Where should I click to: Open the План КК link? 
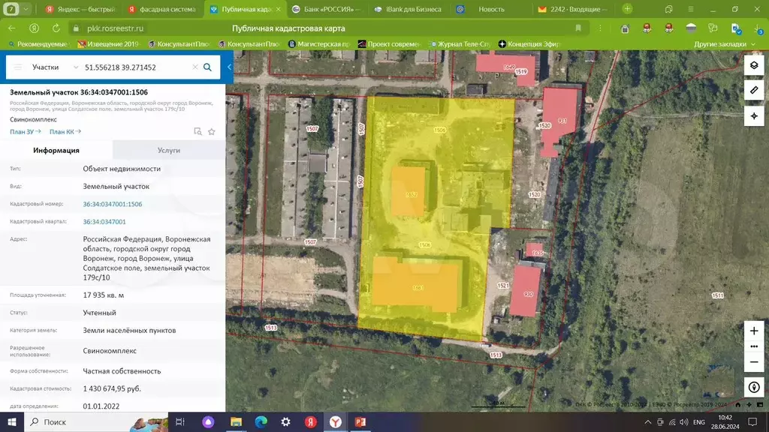[65, 132]
